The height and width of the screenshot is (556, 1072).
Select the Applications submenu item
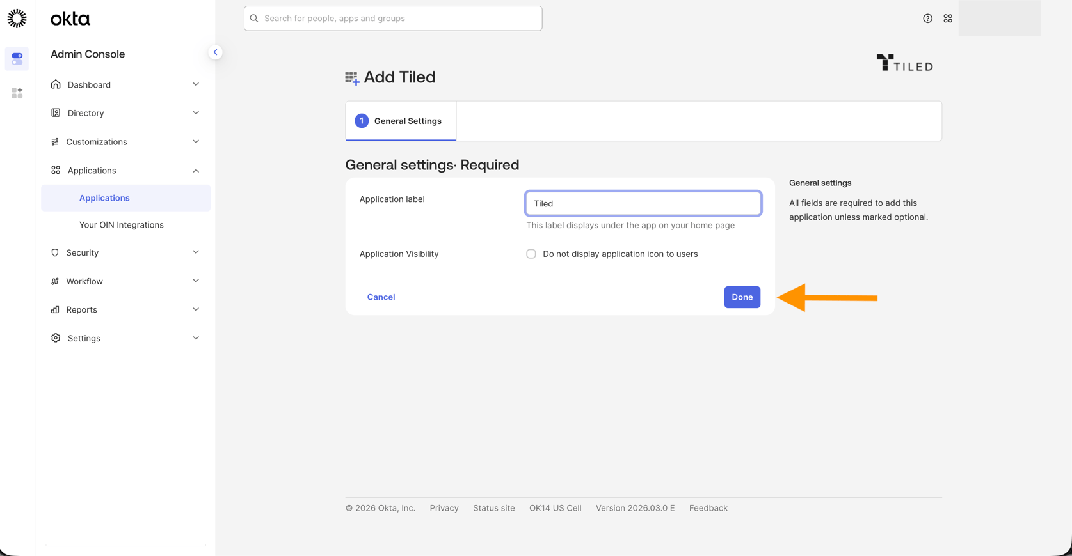(125, 198)
